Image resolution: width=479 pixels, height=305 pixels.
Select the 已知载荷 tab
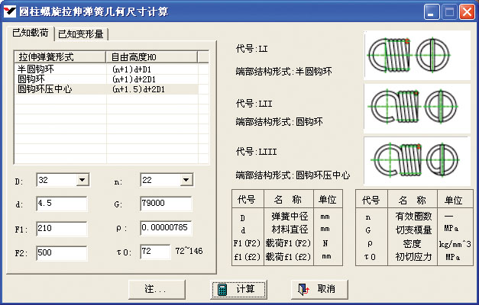coord(31,34)
